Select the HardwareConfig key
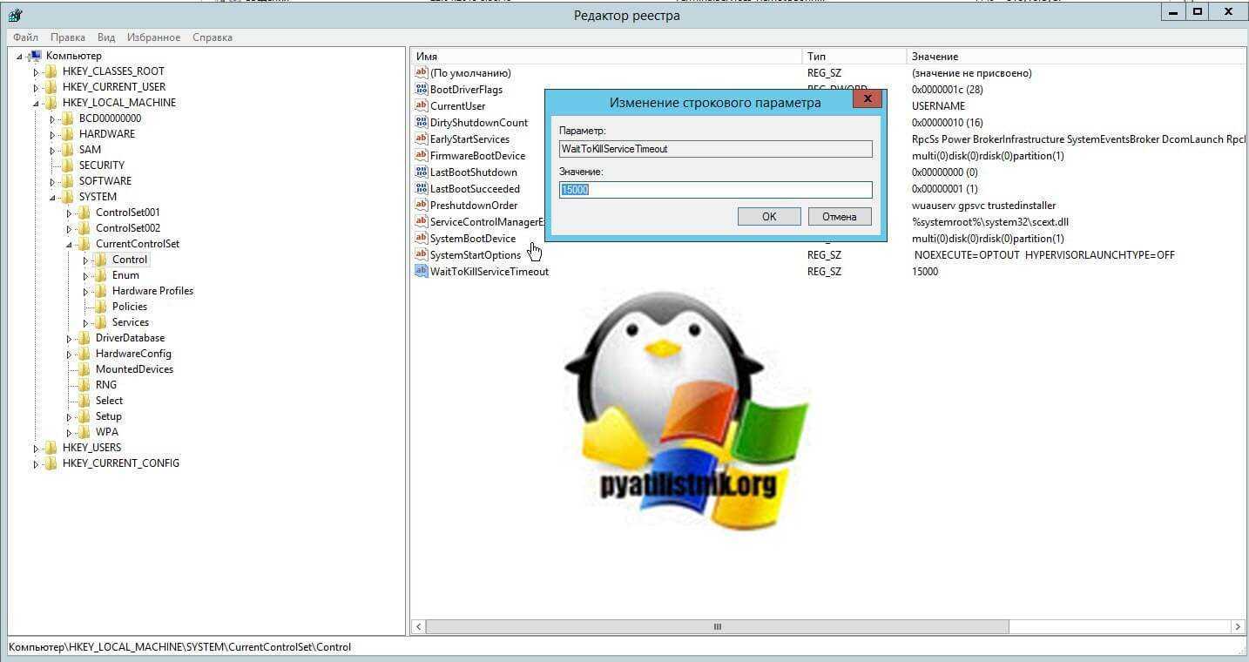The height and width of the screenshot is (662, 1249). pos(133,354)
